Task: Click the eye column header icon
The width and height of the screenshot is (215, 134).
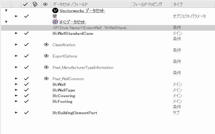Action: pyautogui.click(x=45, y=4)
